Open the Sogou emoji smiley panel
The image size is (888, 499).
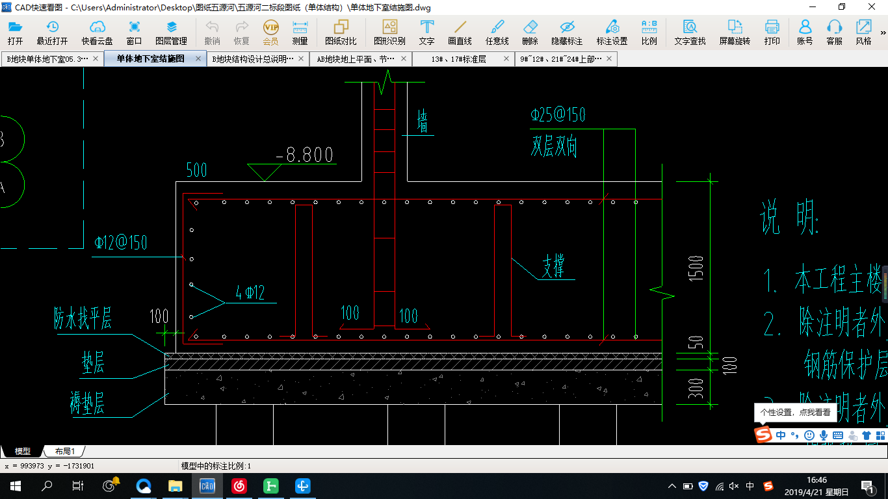pyautogui.click(x=809, y=435)
